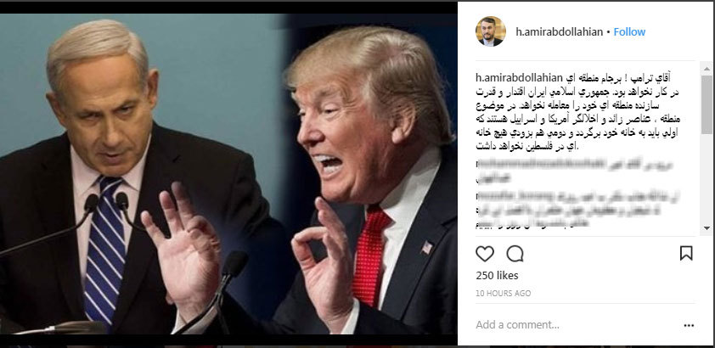Open comments via the speech bubble icon
This screenshot has height=348, width=715.
click(x=515, y=254)
